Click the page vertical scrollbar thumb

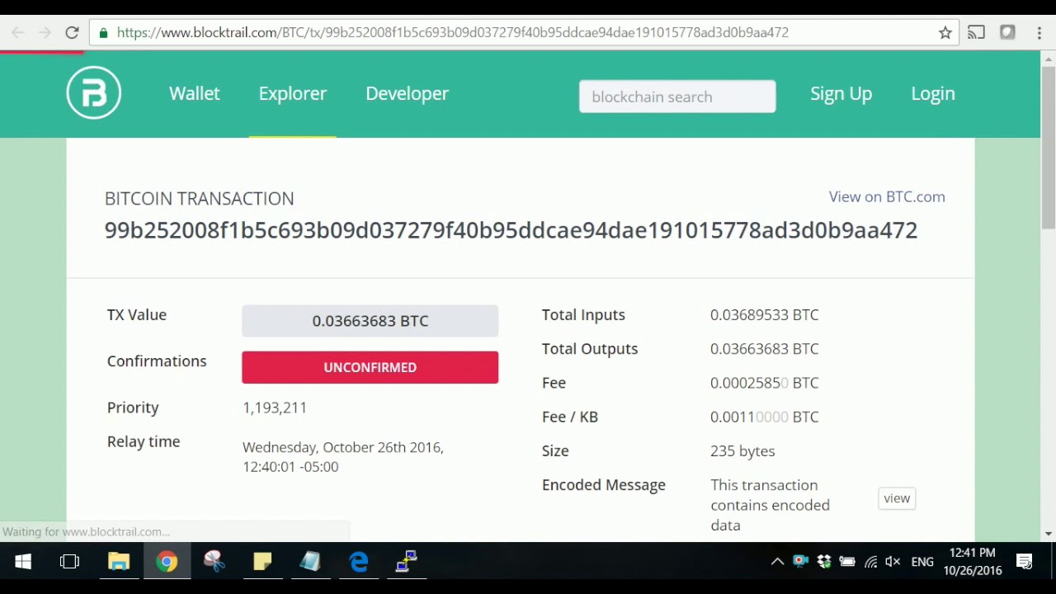pyautogui.click(x=1049, y=148)
